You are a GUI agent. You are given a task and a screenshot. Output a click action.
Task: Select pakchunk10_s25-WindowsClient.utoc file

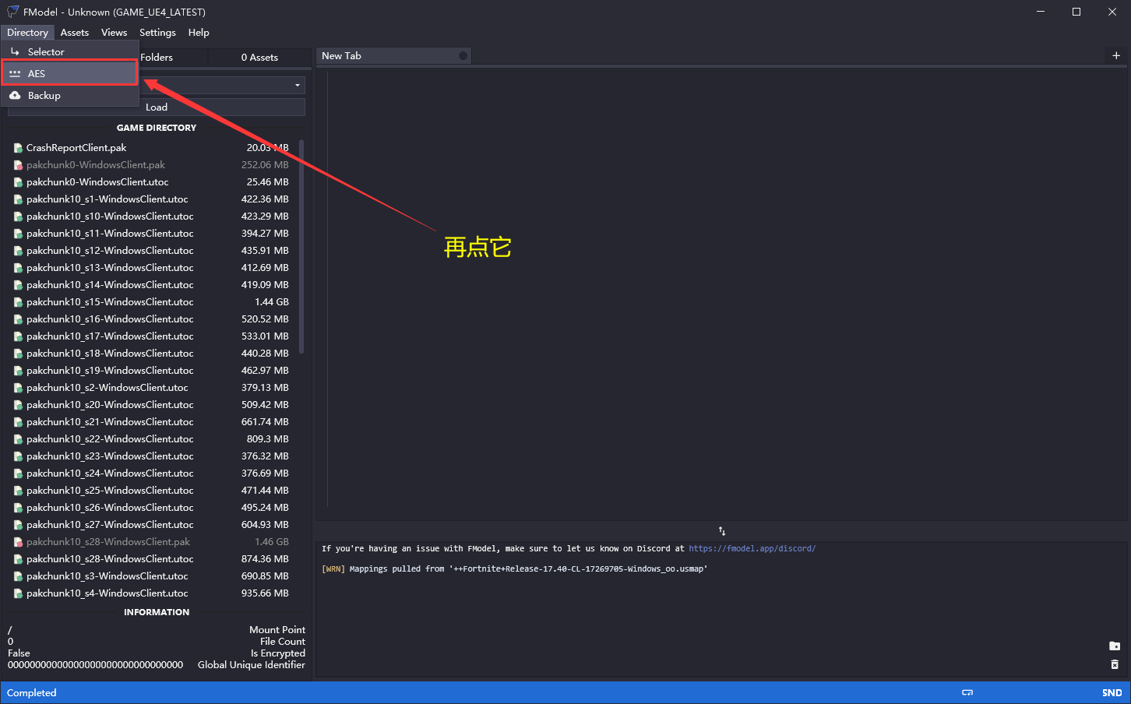tap(152, 491)
